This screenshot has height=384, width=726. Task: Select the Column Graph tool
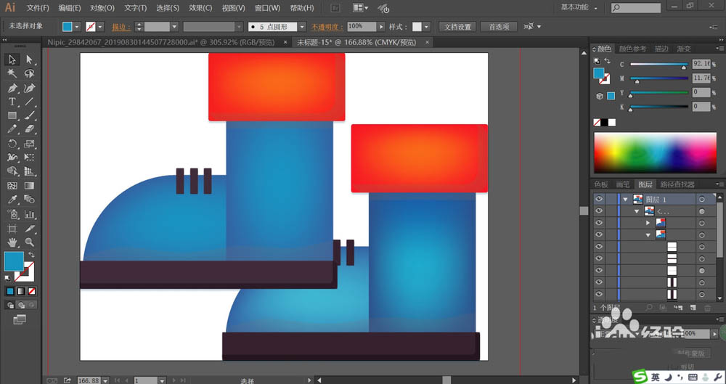pyautogui.click(x=30, y=214)
